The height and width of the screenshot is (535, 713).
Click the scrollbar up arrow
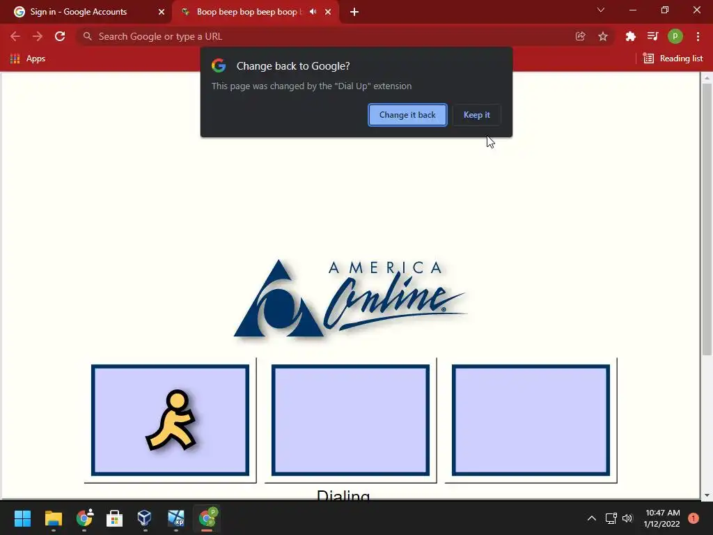(x=707, y=78)
